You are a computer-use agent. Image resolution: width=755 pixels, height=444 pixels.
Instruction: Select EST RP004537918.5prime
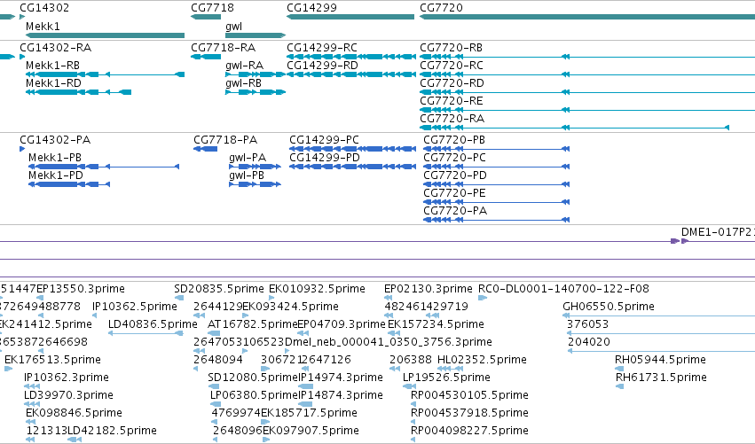pos(469,414)
